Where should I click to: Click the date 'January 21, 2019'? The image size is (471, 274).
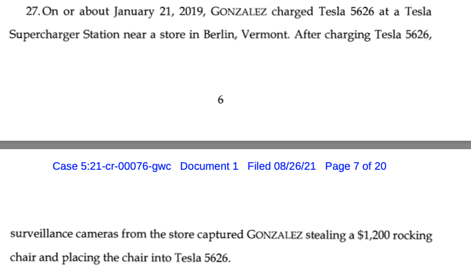point(160,12)
